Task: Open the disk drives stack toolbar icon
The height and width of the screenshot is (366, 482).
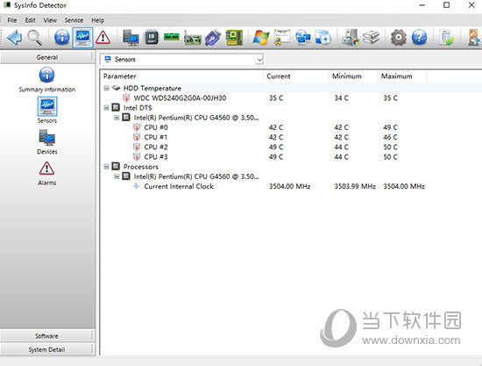Action: click(371, 38)
